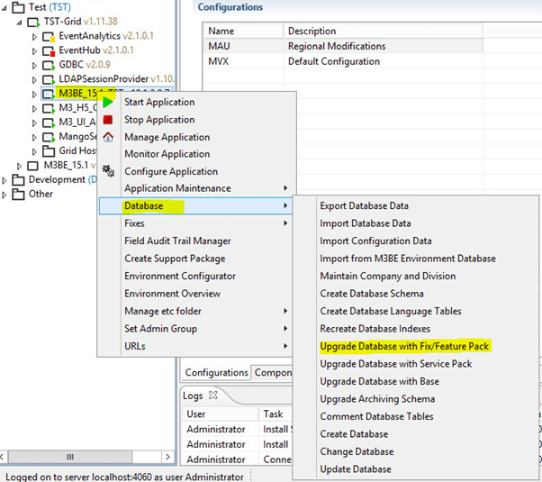
Task: Switch to the Configurations tab
Action: pyautogui.click(x=216, y=373)
